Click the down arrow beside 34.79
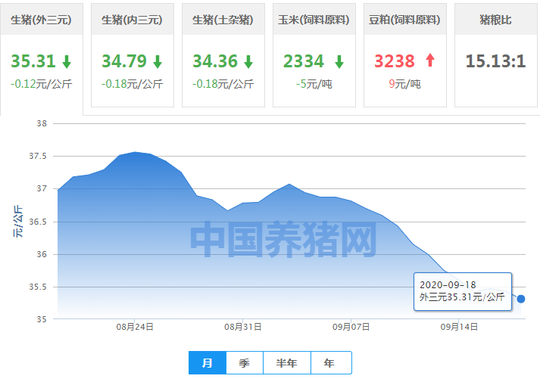 (x=158, y=62)
